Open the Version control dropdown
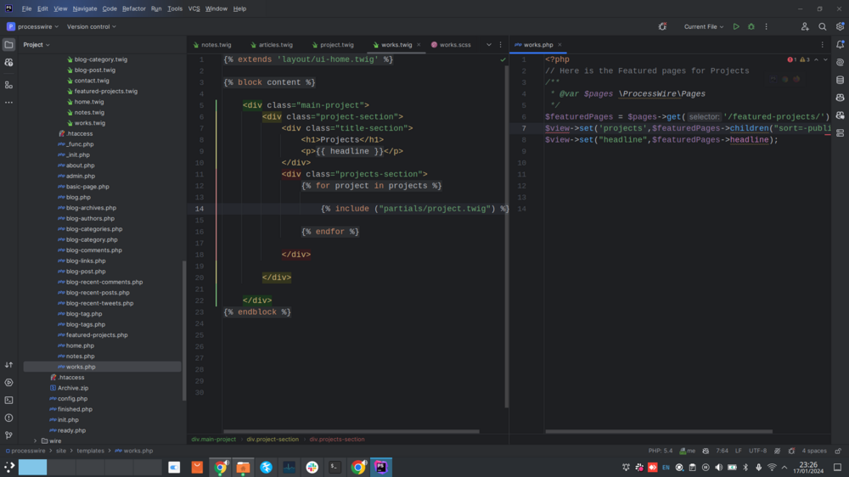Viewport: 849px width, 477px height. [x=91, y=26]
